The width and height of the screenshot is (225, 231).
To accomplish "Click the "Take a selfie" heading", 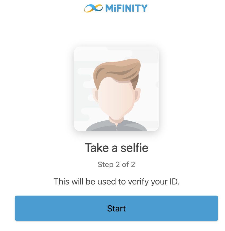I will point(116,148).
